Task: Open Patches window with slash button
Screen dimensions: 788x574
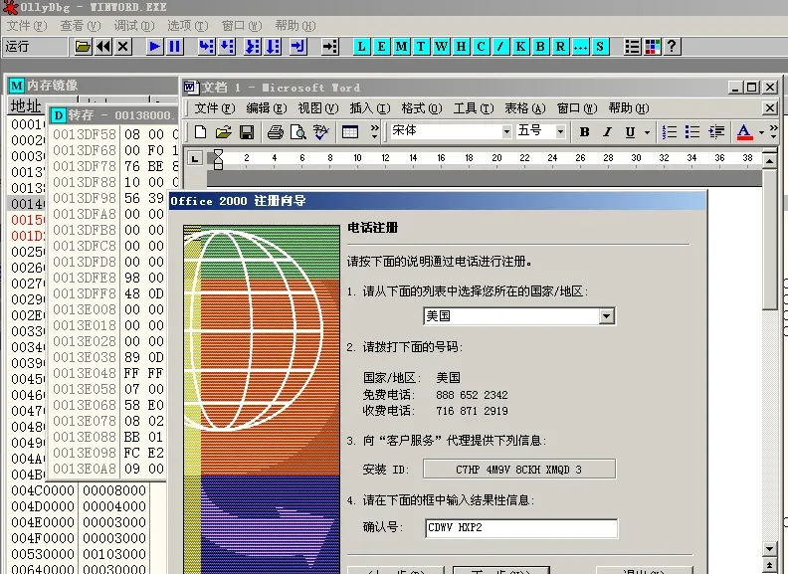Action: 500,47
